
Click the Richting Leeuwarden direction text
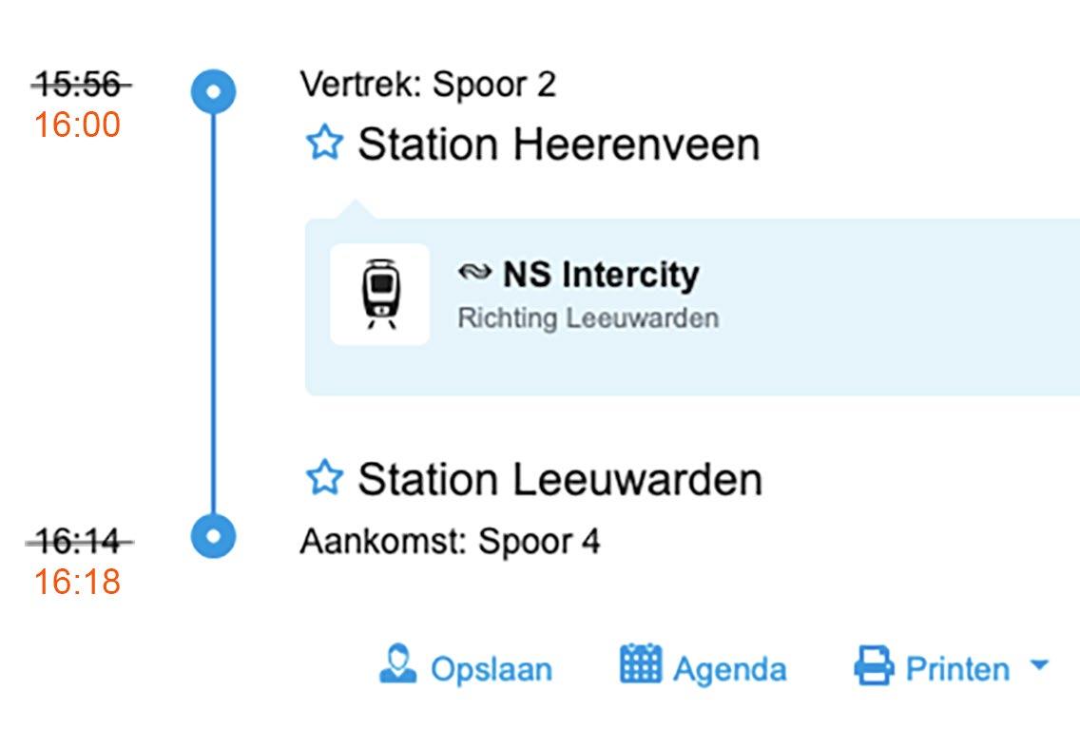(x=588, y=317)
